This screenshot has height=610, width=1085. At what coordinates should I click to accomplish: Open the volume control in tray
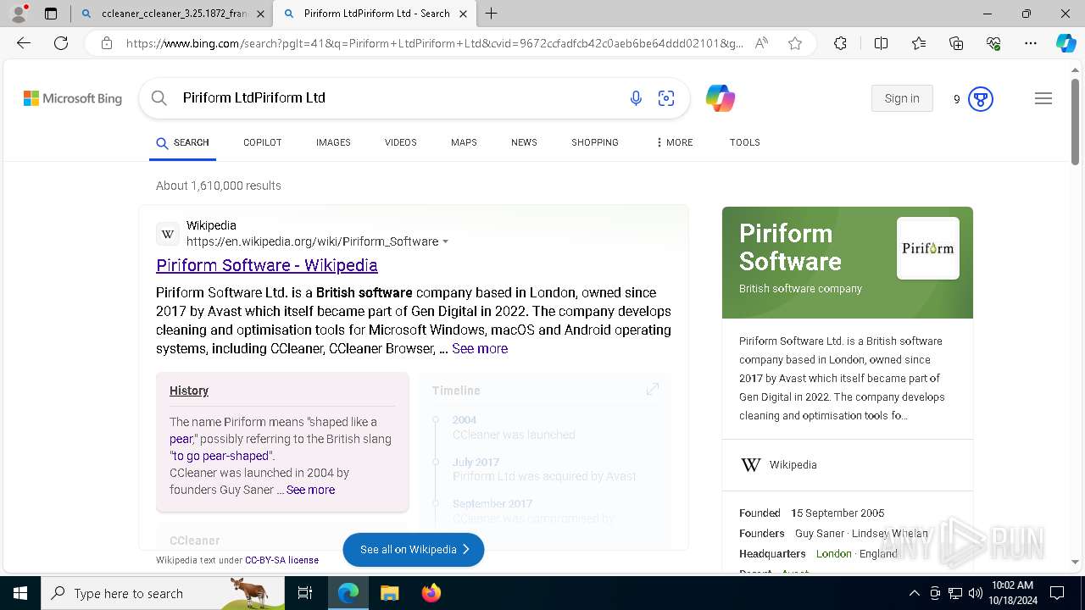tap(975, 593)
